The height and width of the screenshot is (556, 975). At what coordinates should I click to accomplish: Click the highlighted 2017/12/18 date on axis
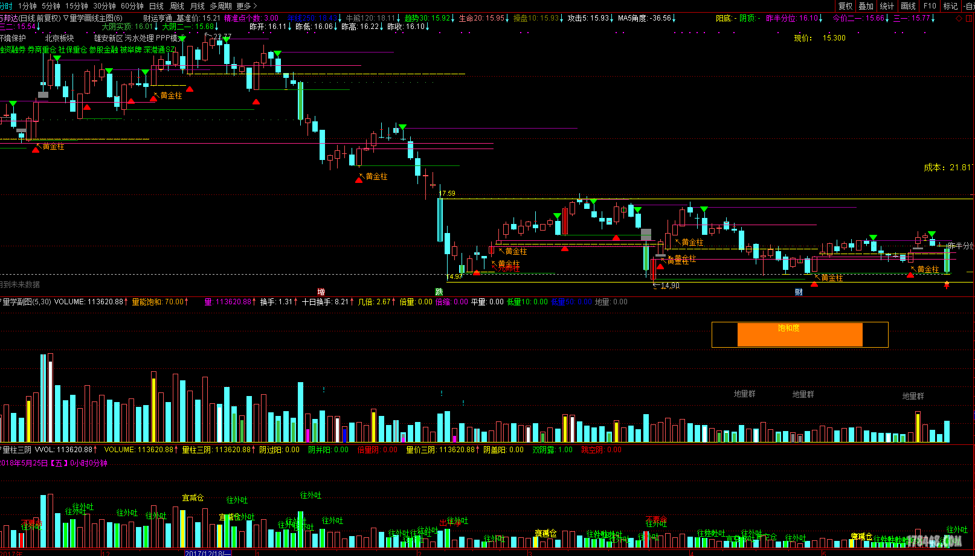coord(208,553)
